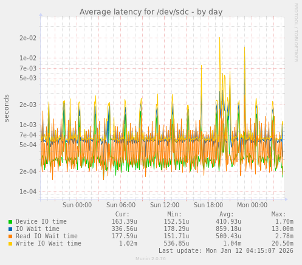Click the 'Read IO Wait time' legend label
This screenshot has height=265, width=302.
[47, 236]
